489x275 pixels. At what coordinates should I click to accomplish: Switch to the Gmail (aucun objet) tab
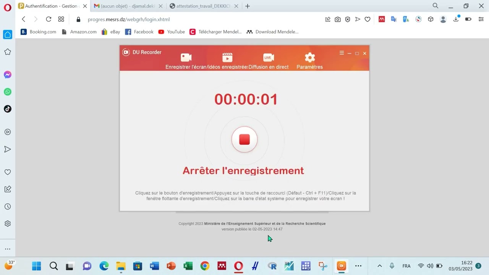(124, 6)
